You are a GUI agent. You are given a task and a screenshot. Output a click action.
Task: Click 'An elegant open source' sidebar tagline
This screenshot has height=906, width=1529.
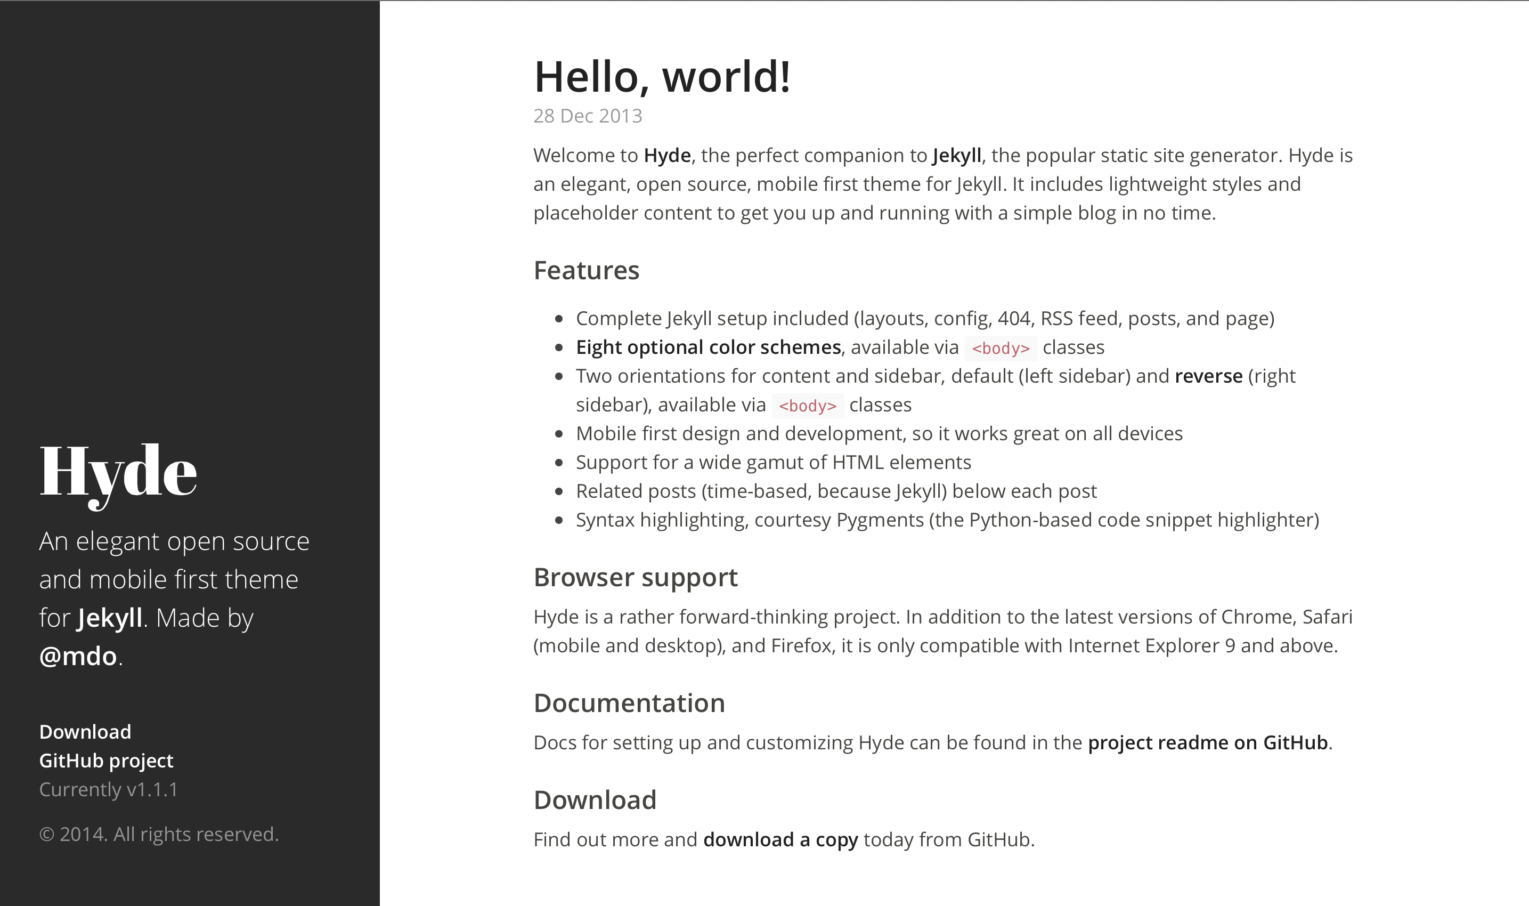(x=175, y=599)
